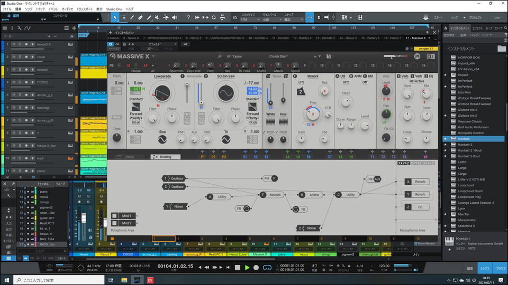Toggle the loop button in transport
508x285 pixels.
[x=267, y=268]
